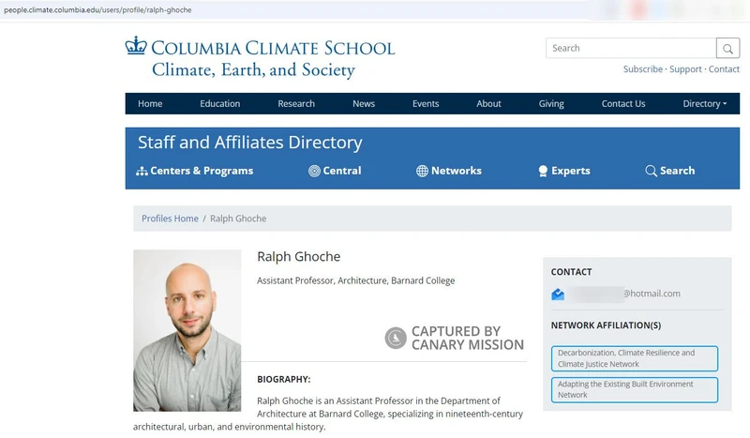Click the hotmail.com email address link
The height and width of the screenshot is (438, 750).
[623, 294]
